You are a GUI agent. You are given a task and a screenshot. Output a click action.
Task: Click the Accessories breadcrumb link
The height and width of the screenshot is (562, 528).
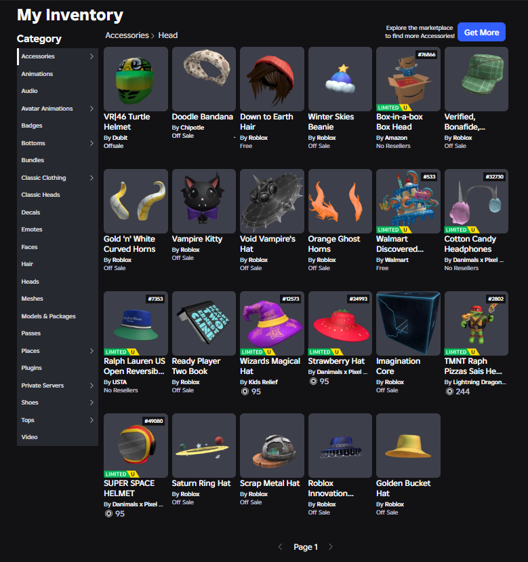click(x=127, y=35)
